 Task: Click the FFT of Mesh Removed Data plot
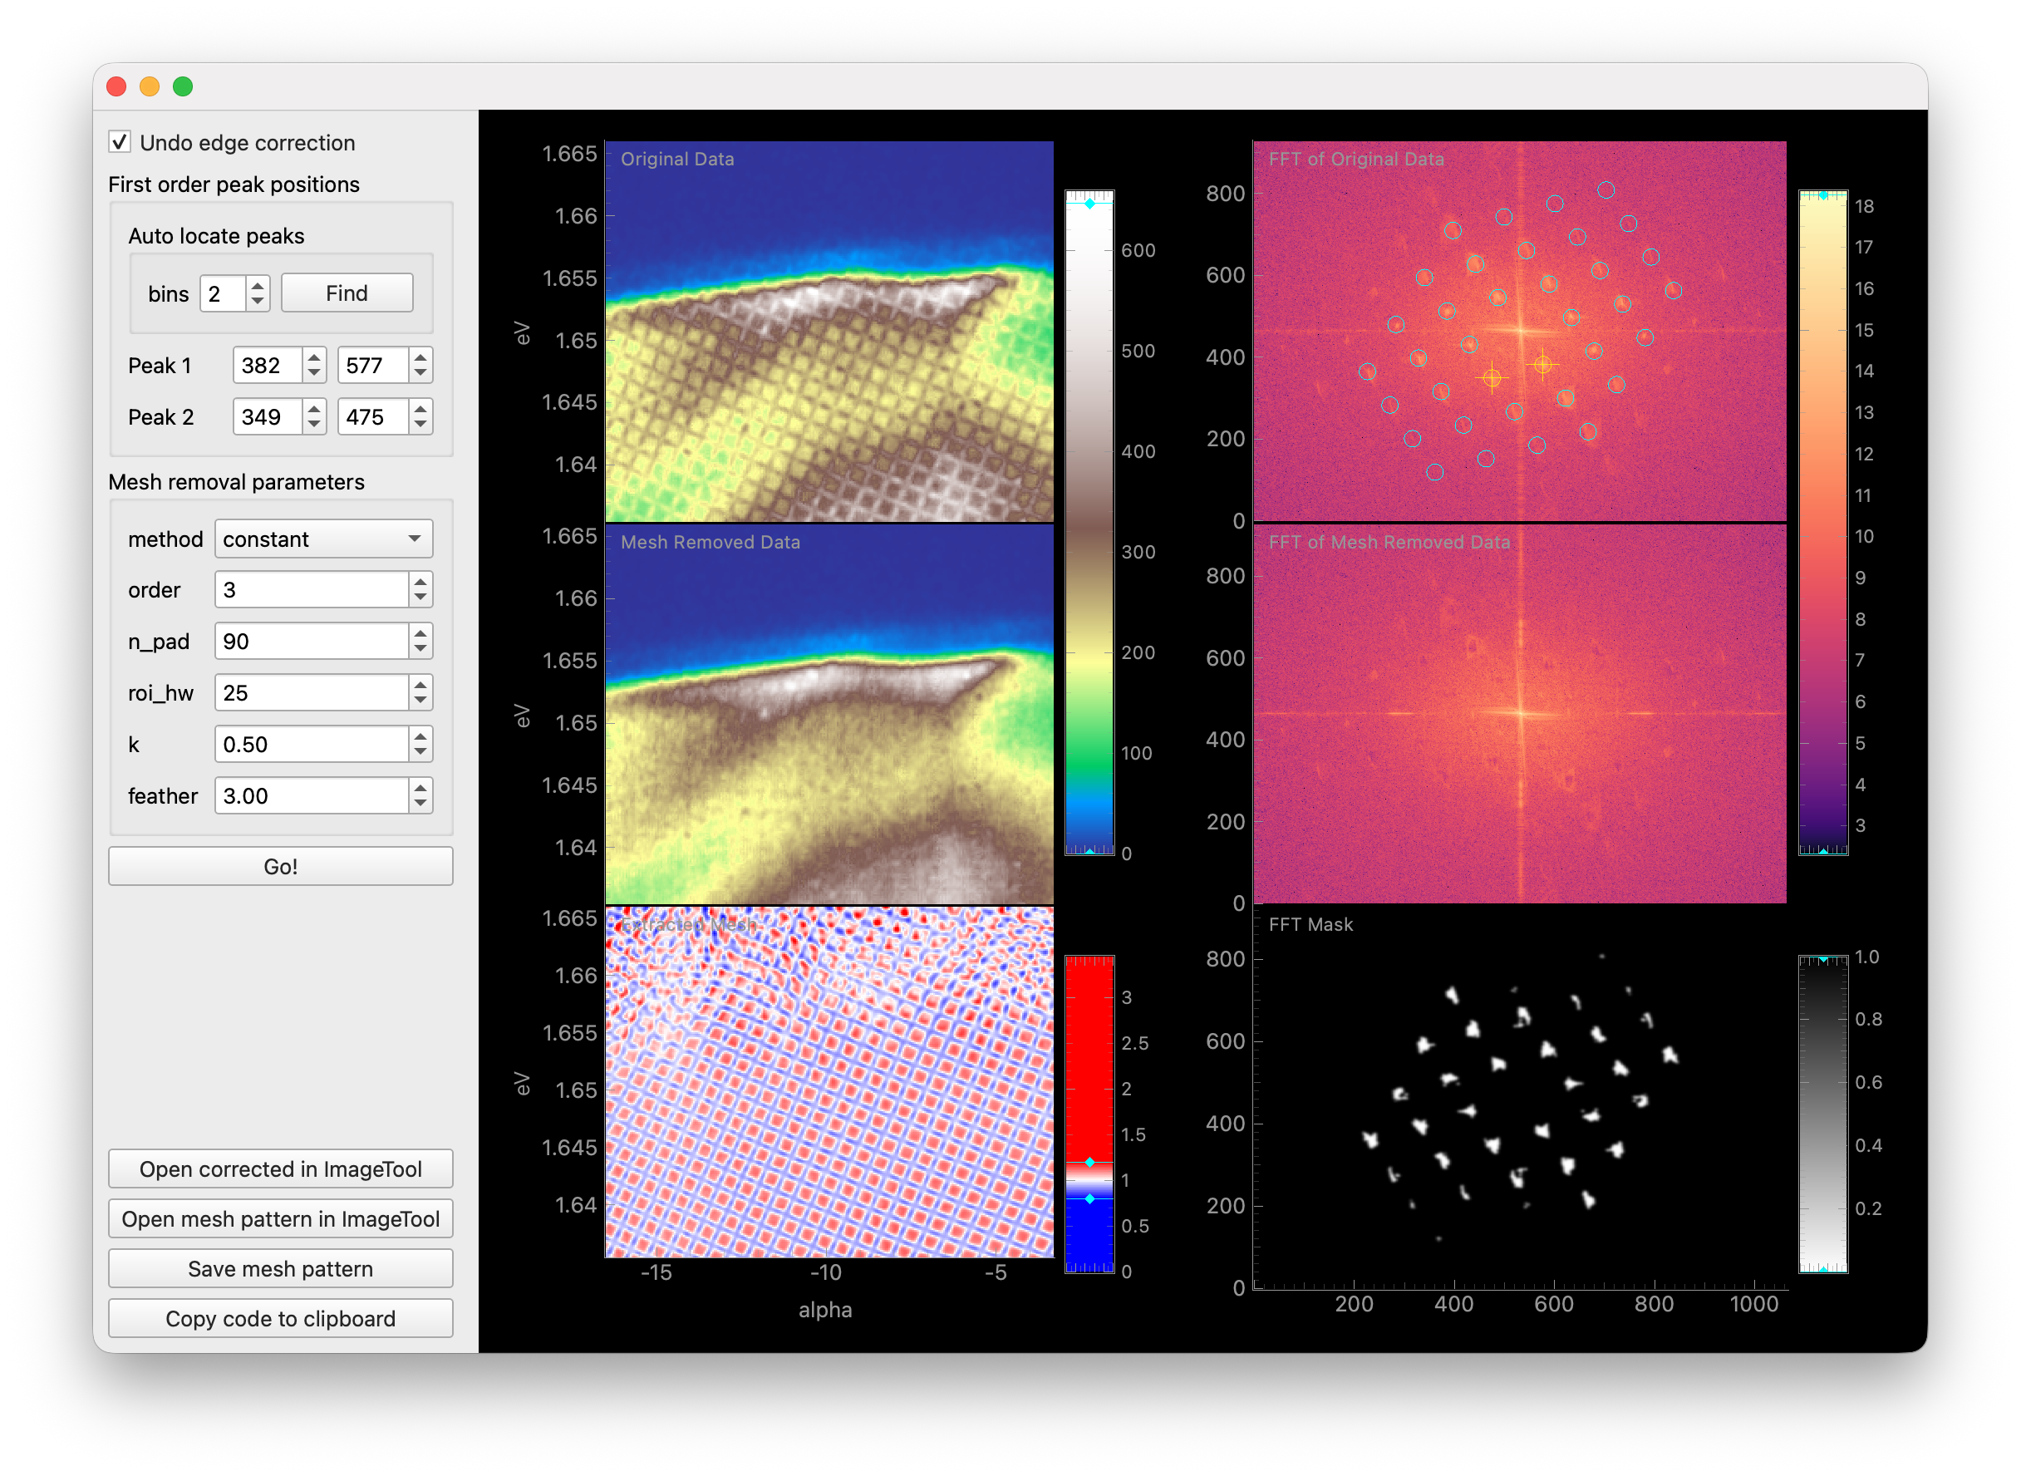tap(1520, 714)
